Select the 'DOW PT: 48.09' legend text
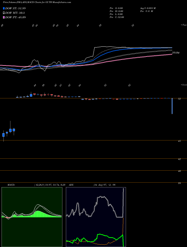 point(15,17)
